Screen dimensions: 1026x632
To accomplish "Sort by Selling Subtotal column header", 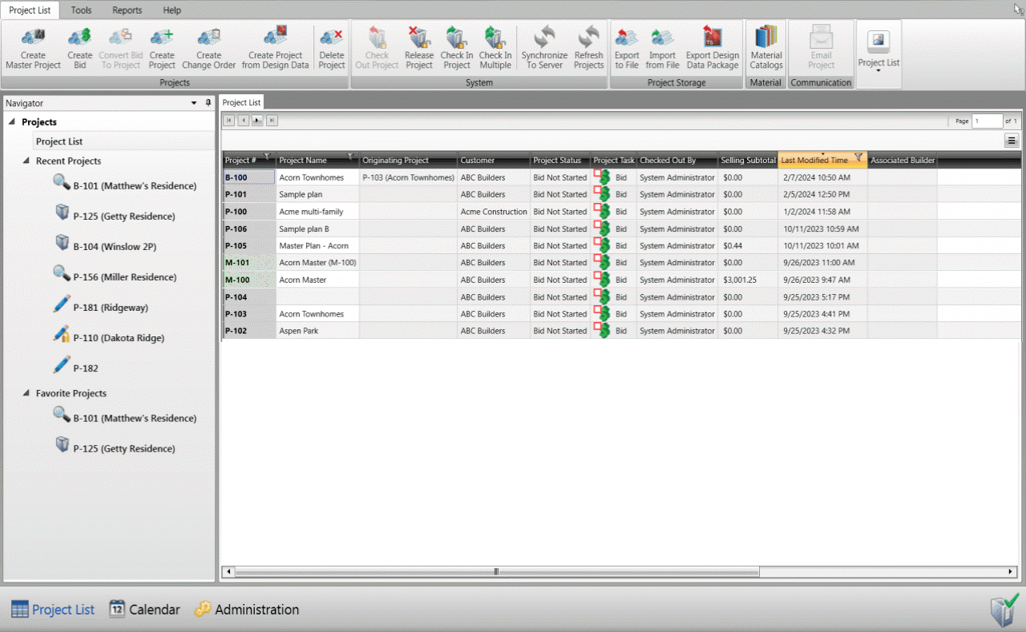I will (x=748, y=160).
